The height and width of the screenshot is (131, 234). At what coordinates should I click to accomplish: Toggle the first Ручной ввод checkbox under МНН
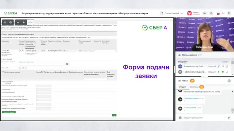(x=26, y=55)
